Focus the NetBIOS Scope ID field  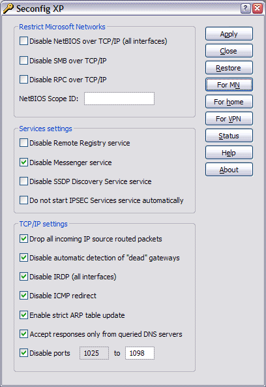(119, 99)
